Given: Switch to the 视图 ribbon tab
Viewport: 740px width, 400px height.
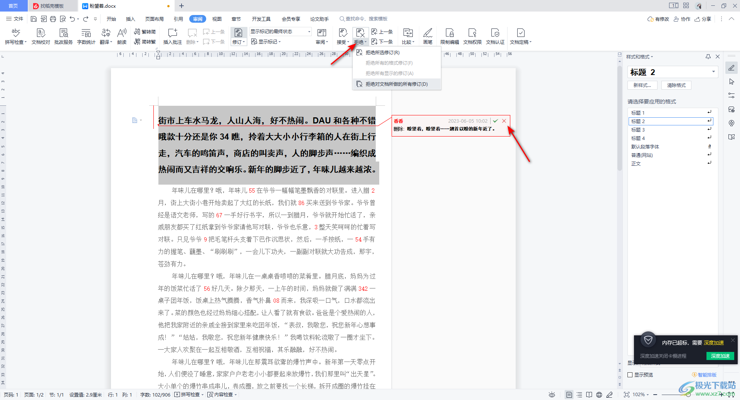Looking at the screenshot, I should tap(217, 18).
